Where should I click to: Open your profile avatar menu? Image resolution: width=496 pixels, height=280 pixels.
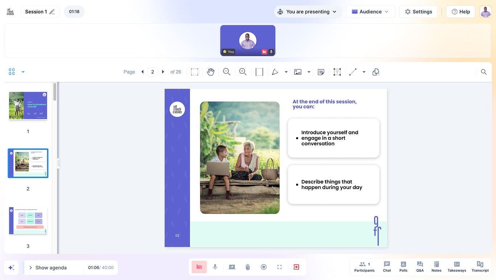point(485,12)
